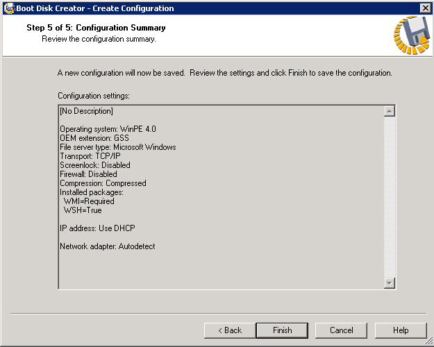434x347 pixels.
Task: Click the 'Configuration settings:' label
Action: click(94, 96)
